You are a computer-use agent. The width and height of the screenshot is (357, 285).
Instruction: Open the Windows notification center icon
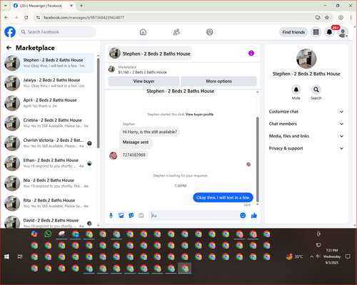click(x=348, y=256)
